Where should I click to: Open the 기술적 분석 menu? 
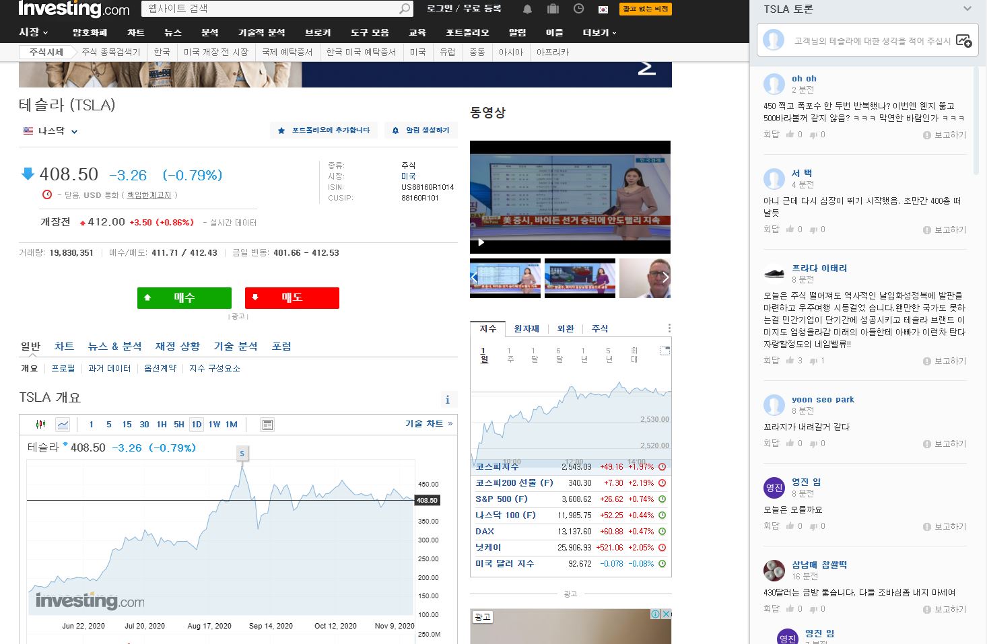click(261, 32)
